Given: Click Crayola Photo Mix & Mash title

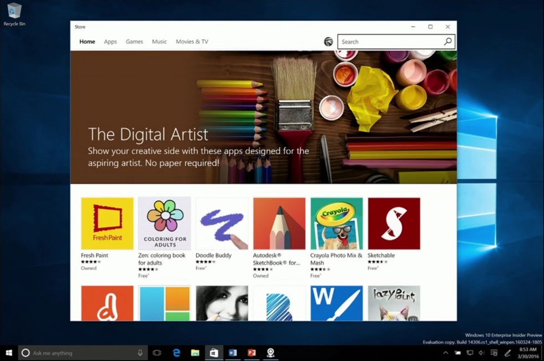Looking at the screenshot, I should (336, 259).
